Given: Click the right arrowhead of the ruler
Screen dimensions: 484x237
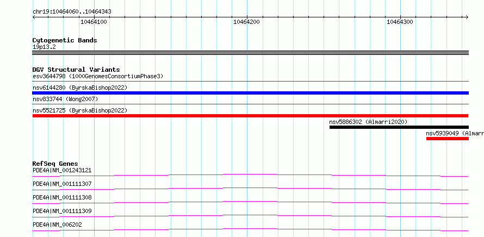Looking at the screenshot, I should tap(467, 17).
